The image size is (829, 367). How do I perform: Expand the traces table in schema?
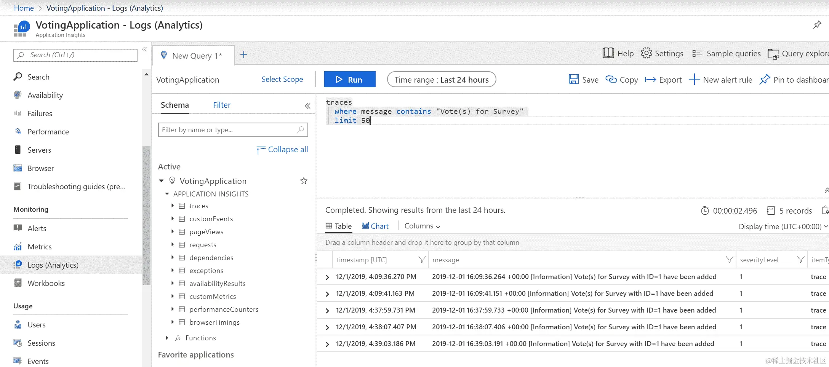tap(172, 206)
